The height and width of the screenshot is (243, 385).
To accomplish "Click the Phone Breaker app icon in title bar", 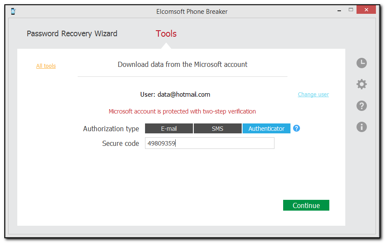I will click(x=13, y=11).
